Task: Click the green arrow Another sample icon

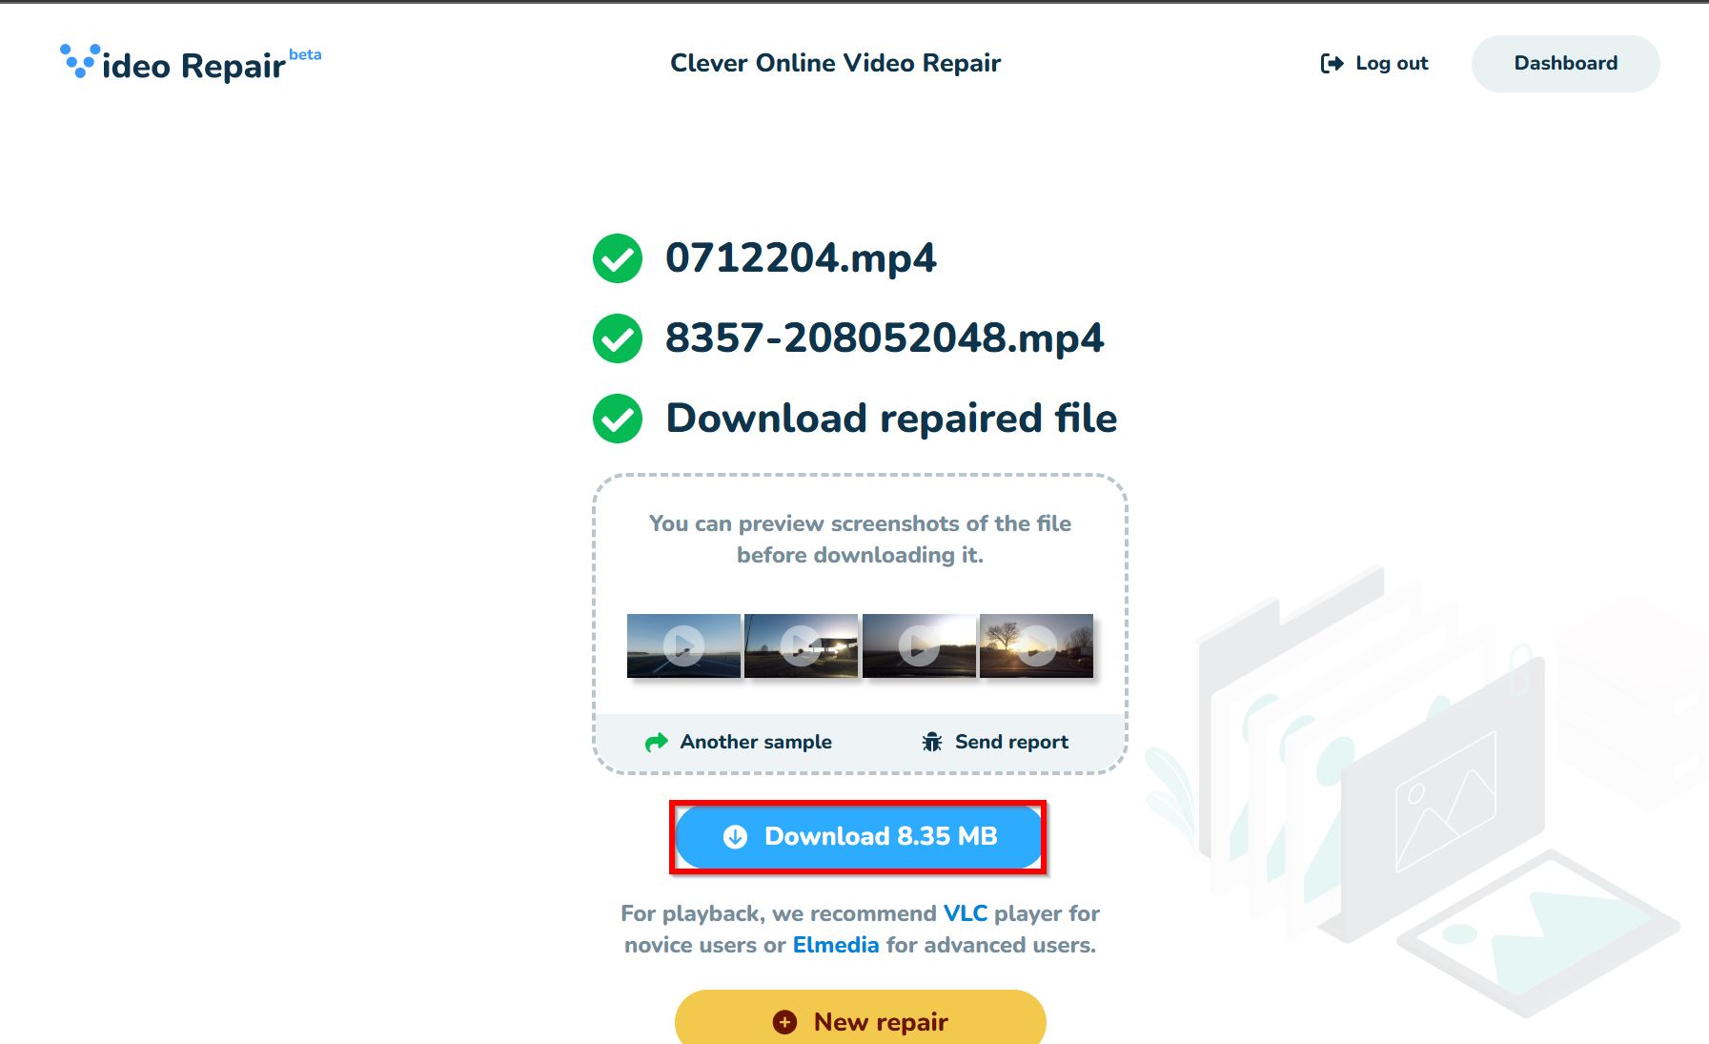Action: tap(657, 743)
